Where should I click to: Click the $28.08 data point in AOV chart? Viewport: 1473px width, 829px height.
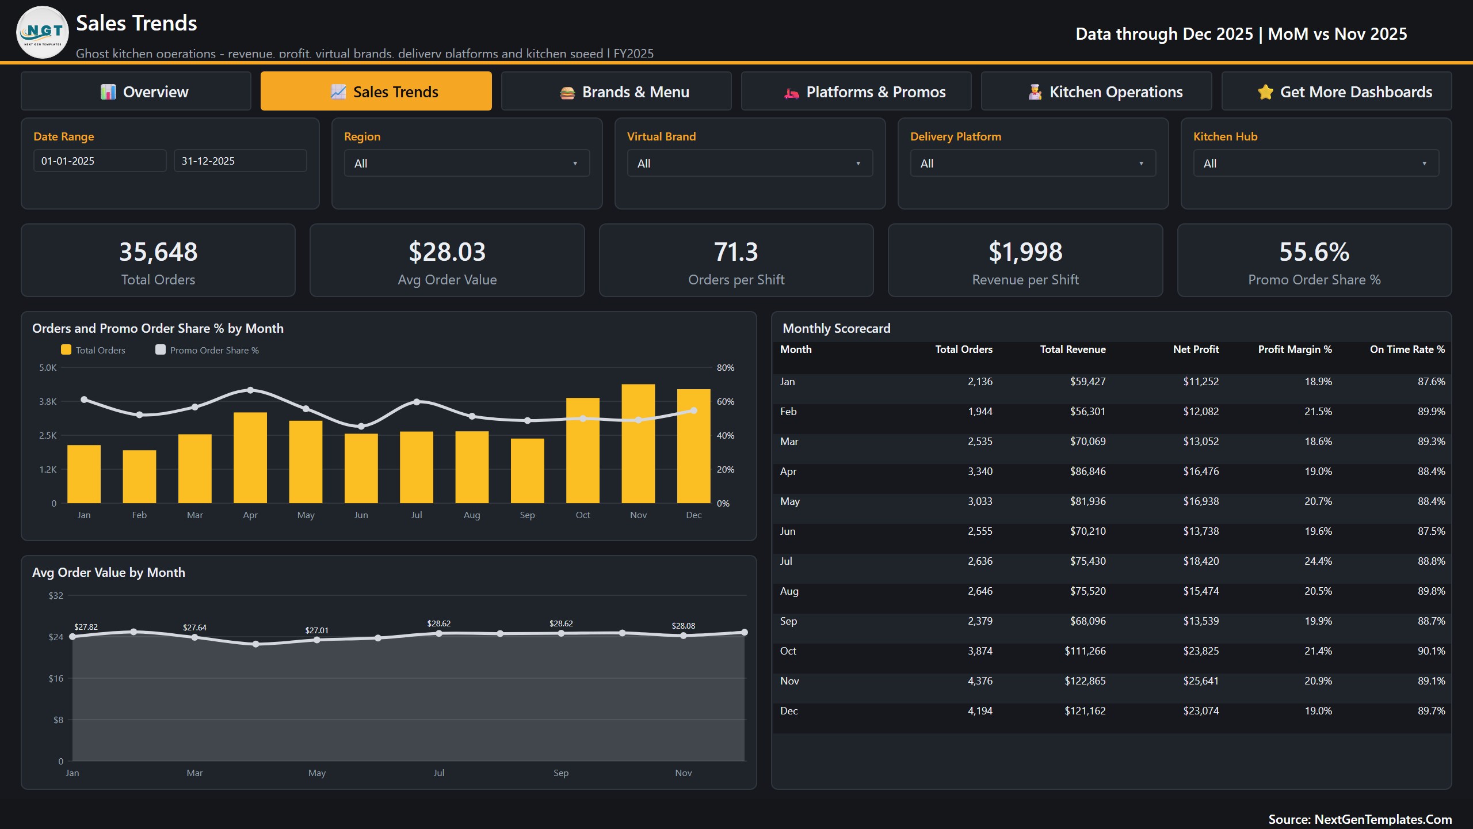coord(684,636)
